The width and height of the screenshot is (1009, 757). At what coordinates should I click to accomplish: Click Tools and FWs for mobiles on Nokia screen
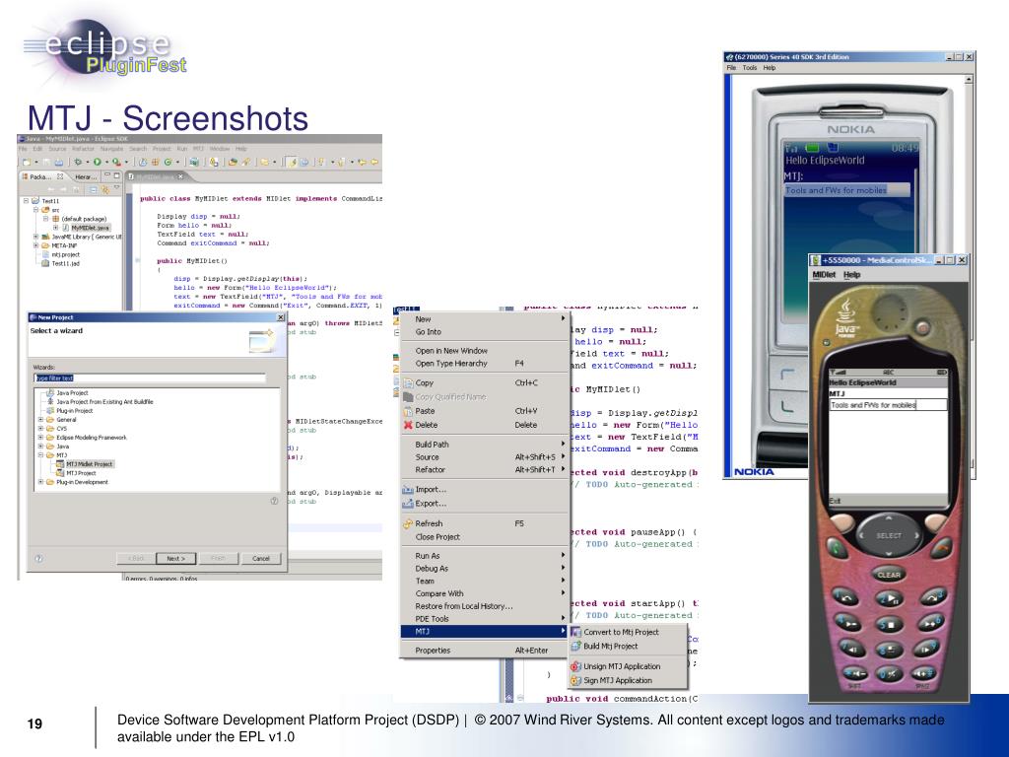click(x=846, y=190)
